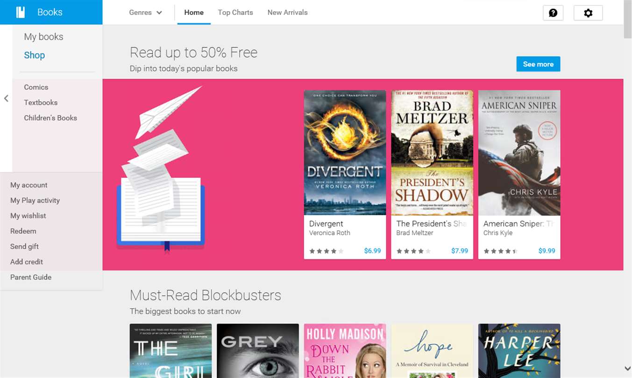Click author Chris Kyle
The height and width of the screenshot is (378, 632).
(498, 233)
